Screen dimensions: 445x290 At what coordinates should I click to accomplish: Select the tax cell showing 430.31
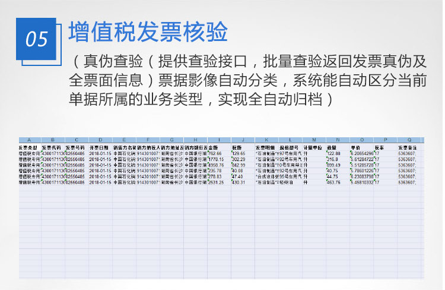click(242, 182)
